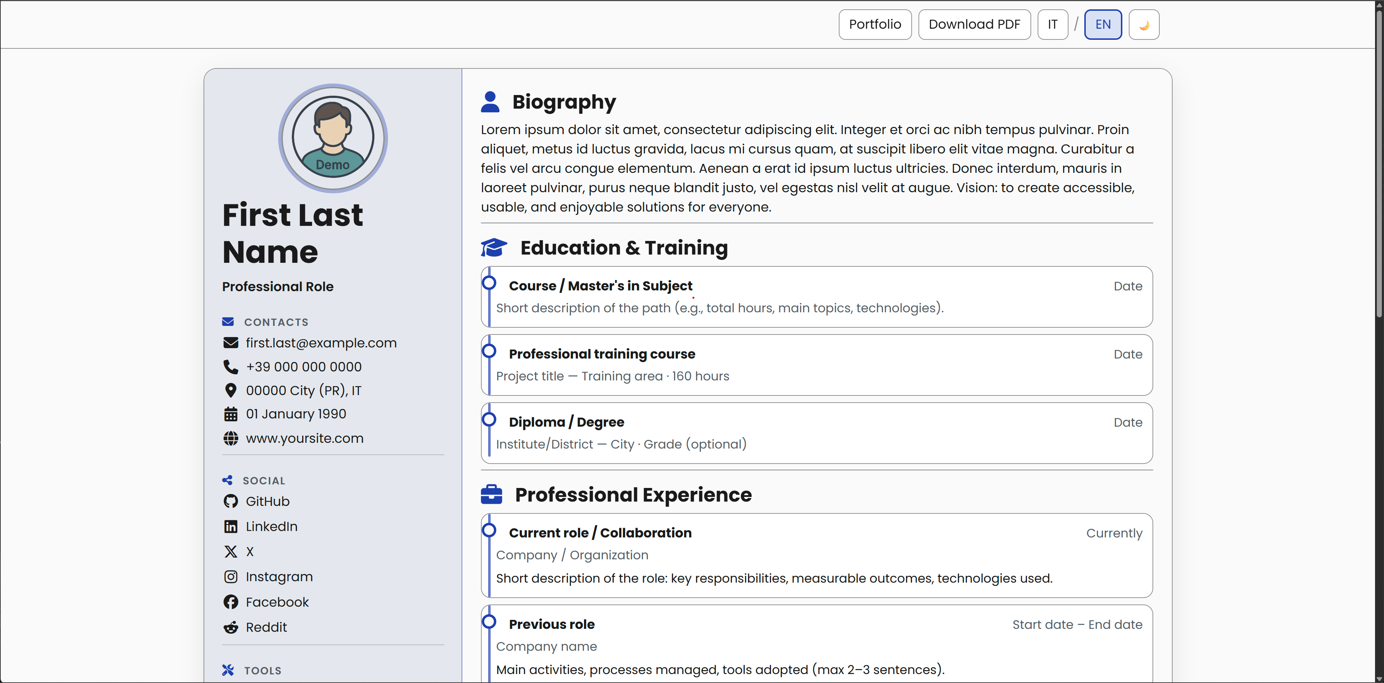Click the Reddit alien icon

[230, 627]
